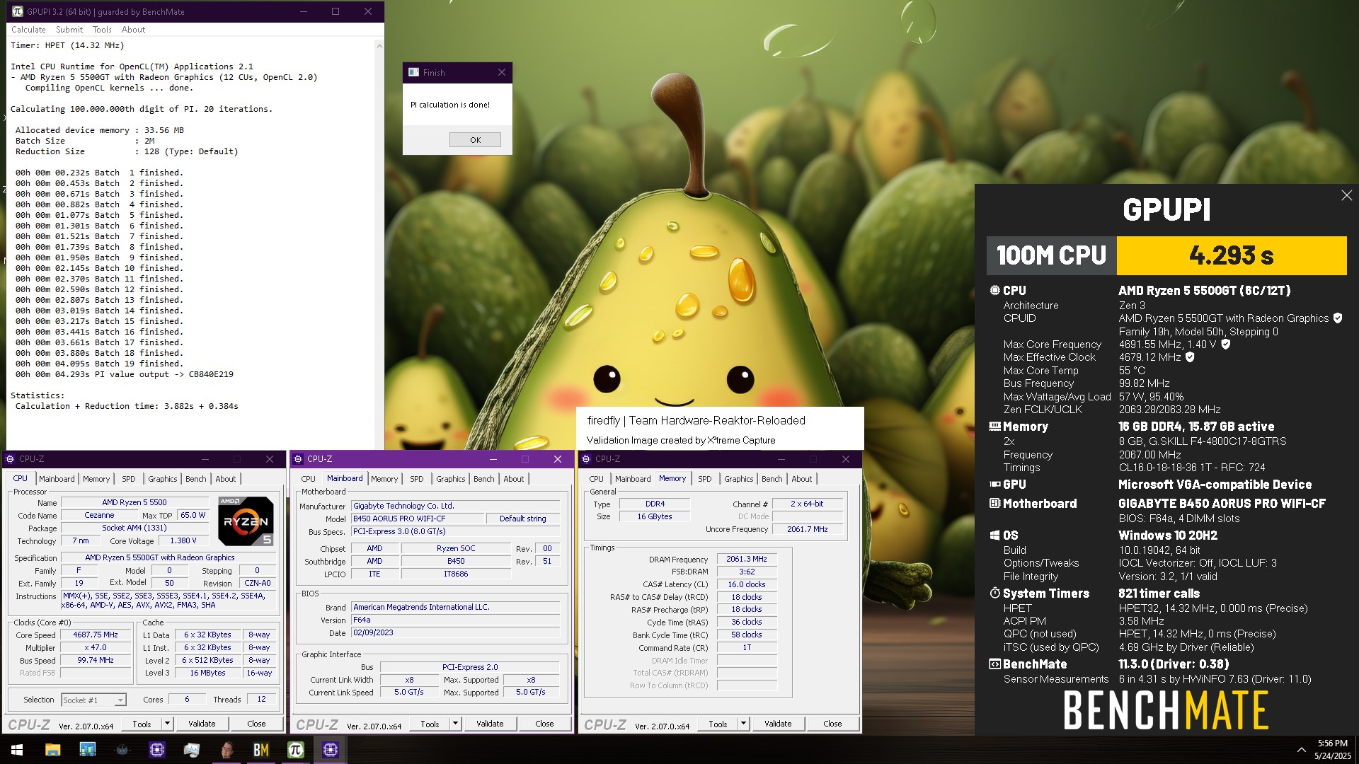Open About tab in CPU-Z Memory window
The height and width of the screenshot is (764, 1359).
(801, 479)
